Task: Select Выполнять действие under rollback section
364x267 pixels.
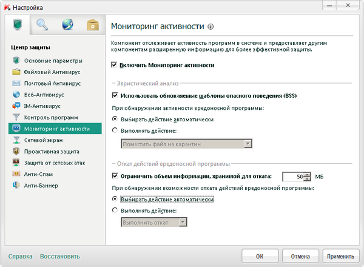Action: [115, 210]
